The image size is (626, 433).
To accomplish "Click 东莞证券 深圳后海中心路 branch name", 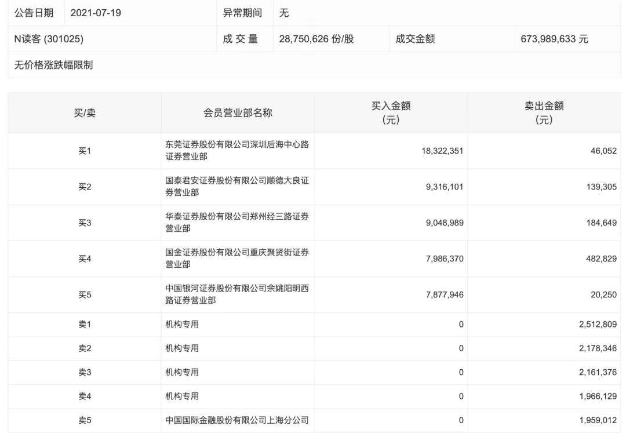I will pos(237,151).
